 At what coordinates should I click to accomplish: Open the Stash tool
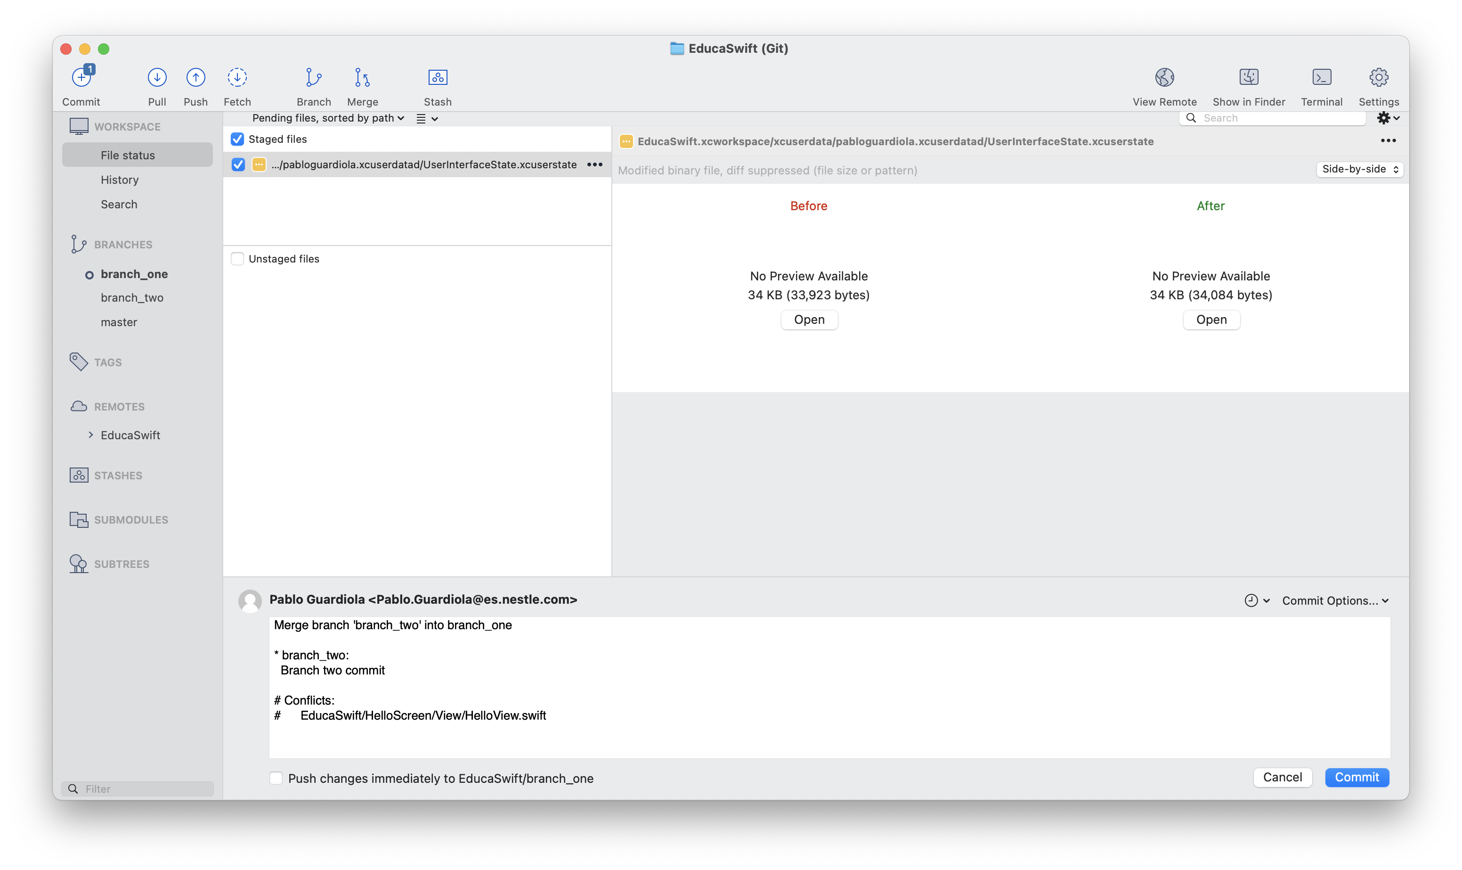(x=438, y=77)
